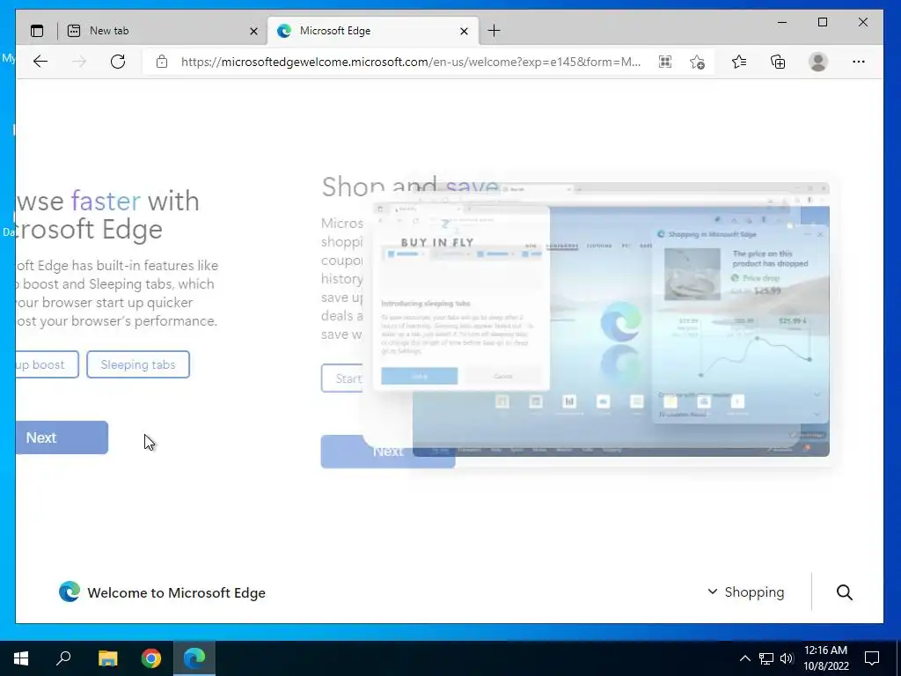This screenshot has height=676, width=901.
Task: Minimize the Edge window
Action: [782, 22]
